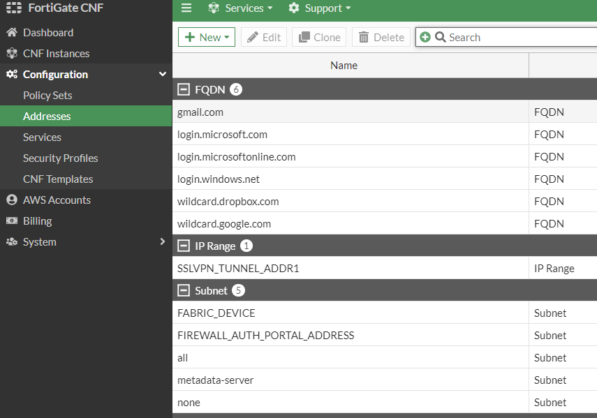This screenshot has width=597, height=418.
Task: Click the FQDN count badge 6
Action: [236, 89]
